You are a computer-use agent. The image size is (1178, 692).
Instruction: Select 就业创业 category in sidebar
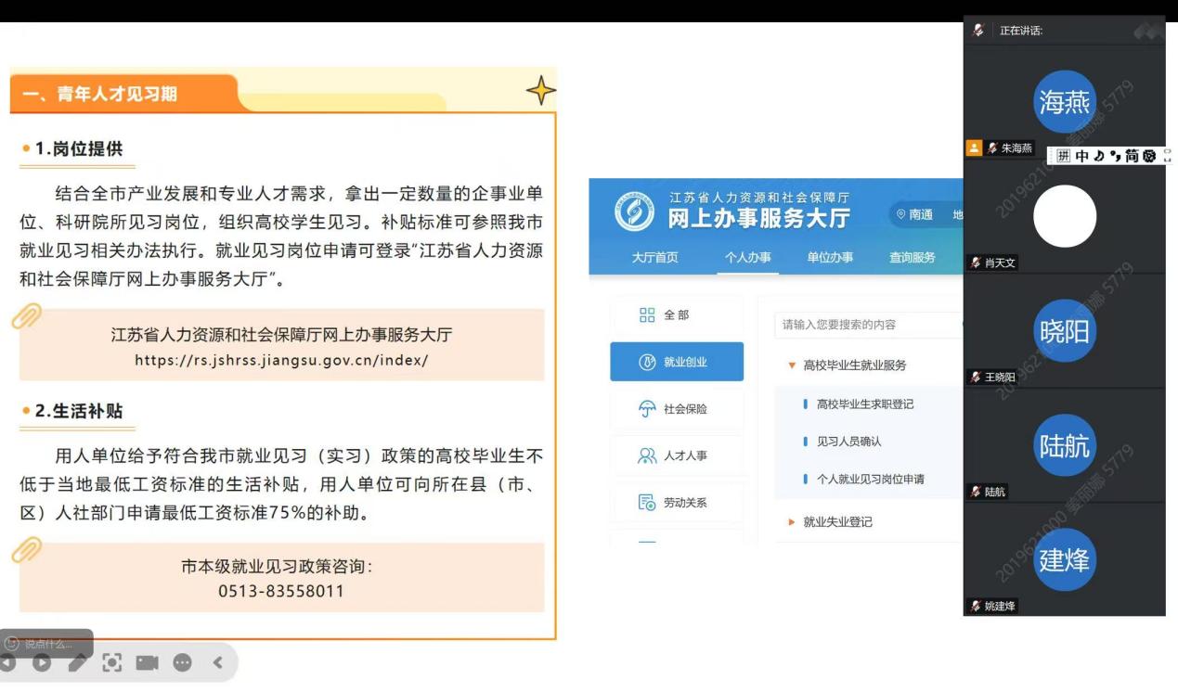tap(677, 362)
